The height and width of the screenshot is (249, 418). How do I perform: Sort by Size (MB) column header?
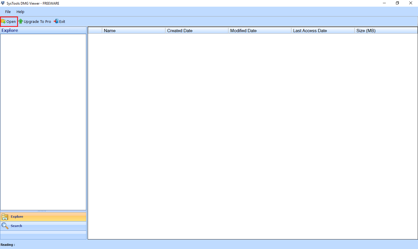tap(386, 31)
